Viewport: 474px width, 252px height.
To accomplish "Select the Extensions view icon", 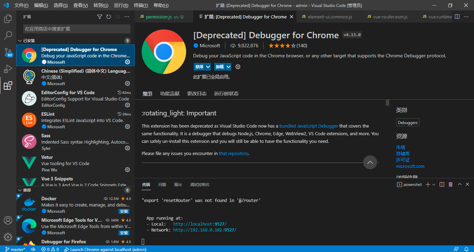I will [8, 86].
